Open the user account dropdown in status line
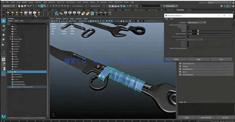 pyautogui.click(x=170, y=6)
